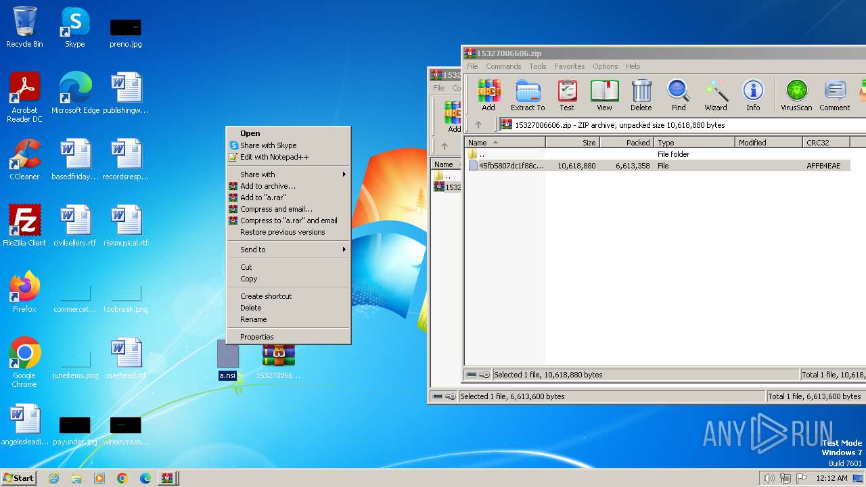Sort by the Size column header
This screenshot has height=487, width=866.
(x=572, y=143)
